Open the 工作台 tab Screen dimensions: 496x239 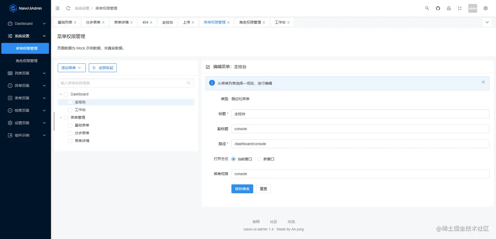(x=280, y=22)
